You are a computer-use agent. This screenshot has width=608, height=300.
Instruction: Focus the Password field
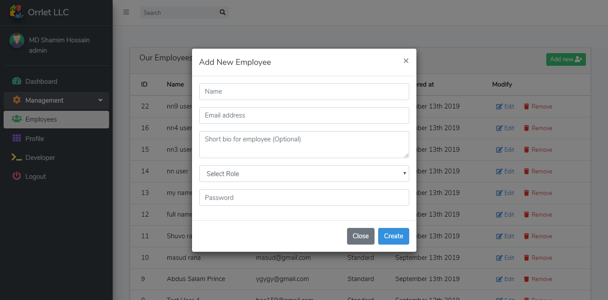304,197
